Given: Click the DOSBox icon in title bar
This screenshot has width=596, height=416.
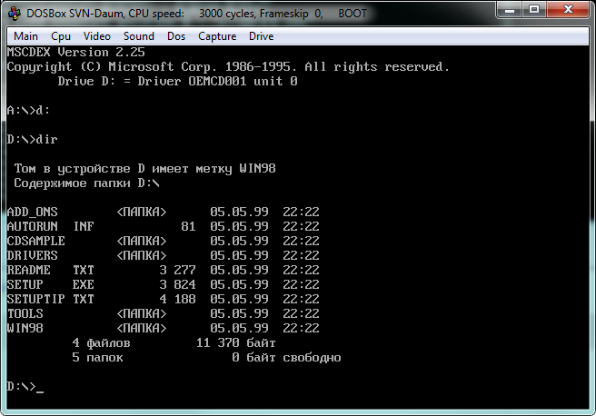Looking at the screenshot, I should (x=15, y=14).
